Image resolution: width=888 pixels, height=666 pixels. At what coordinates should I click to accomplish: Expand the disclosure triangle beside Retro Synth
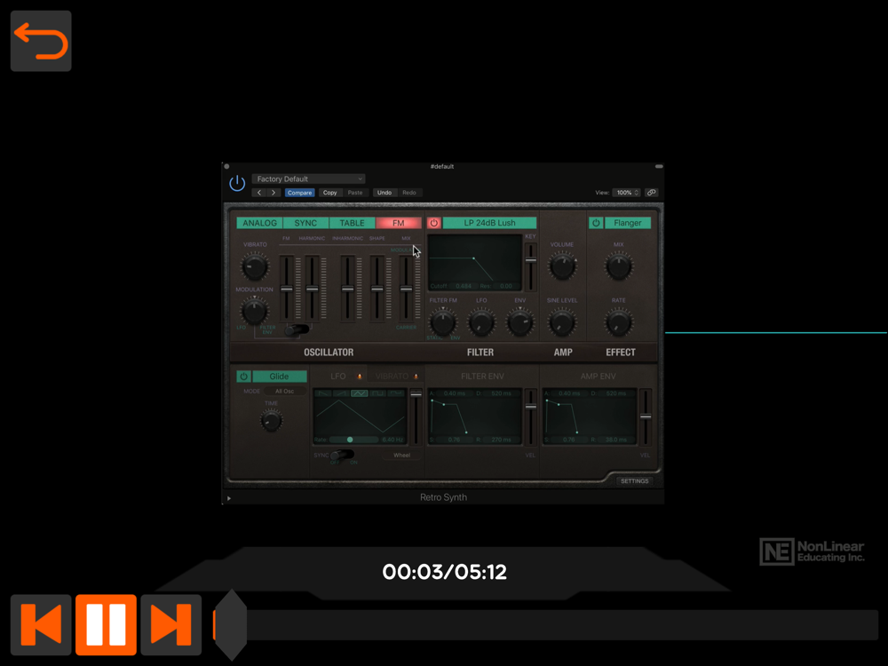coord(229,498)
